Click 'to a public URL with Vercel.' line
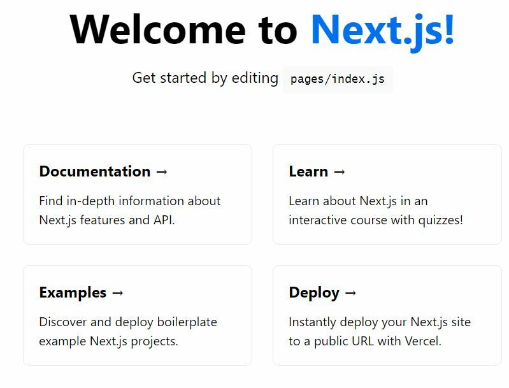The image size is (509, 388). 365,341
